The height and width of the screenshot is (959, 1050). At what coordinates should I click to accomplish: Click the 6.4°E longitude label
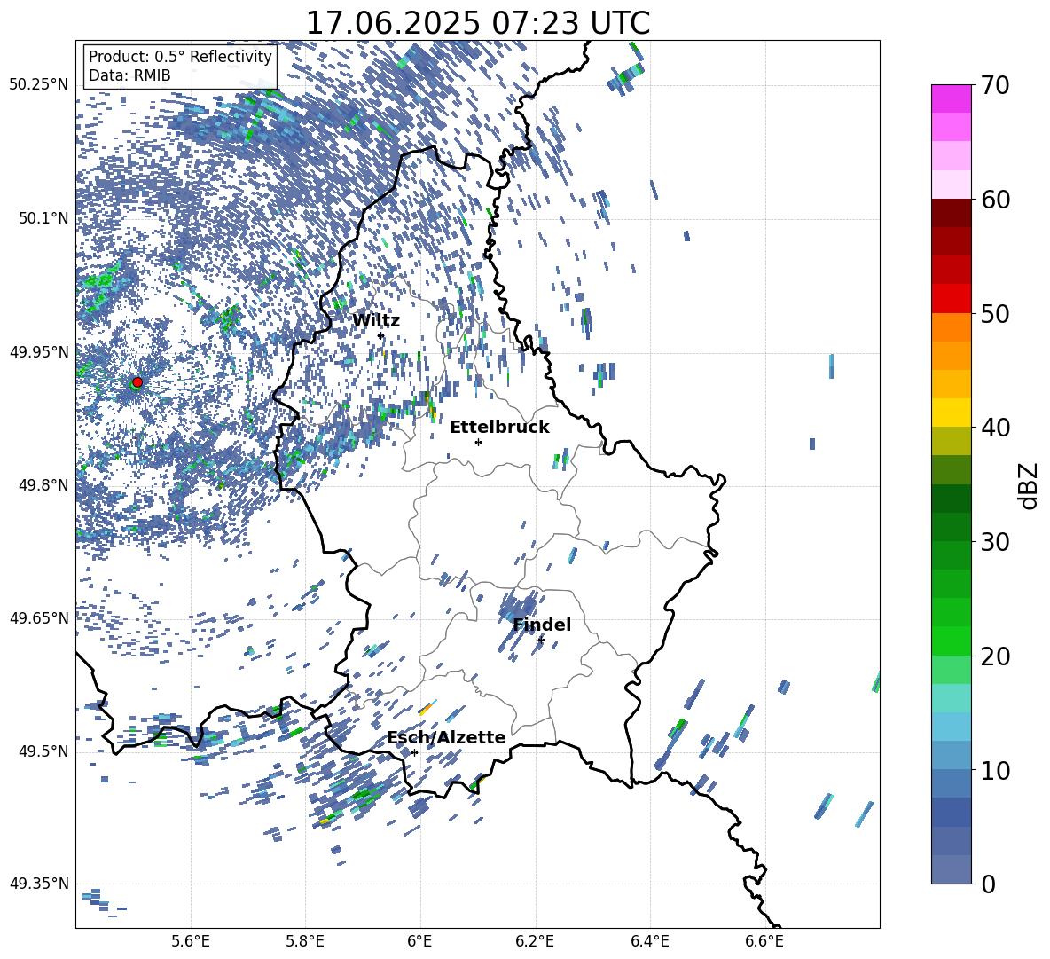point(649,941)
